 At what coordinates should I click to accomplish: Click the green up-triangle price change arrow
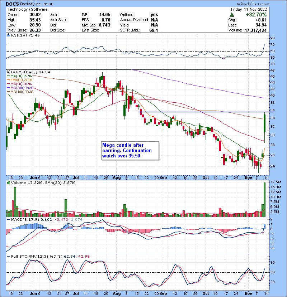click(231, 15)
